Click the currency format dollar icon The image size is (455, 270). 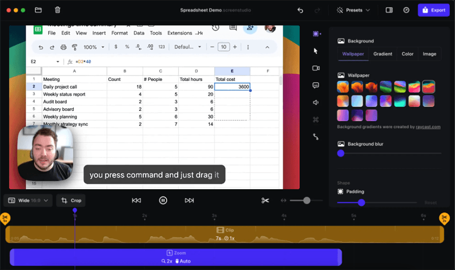click(x=116, y=47)
